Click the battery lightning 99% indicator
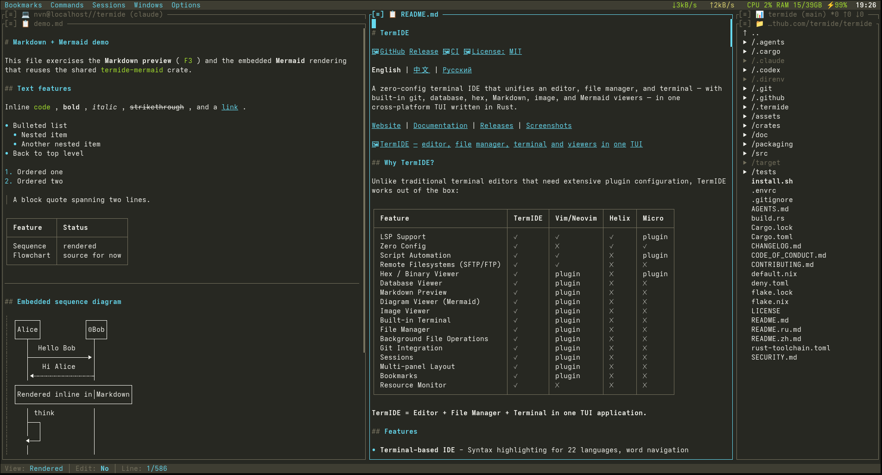Screen dimensions: 882x475 pyautogui.click(x=837, y=5)
